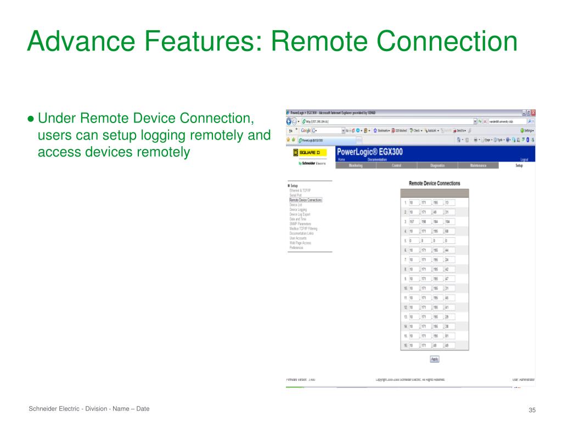Open Serial Port setup page

pyautogui.click(x=296, y=195)
